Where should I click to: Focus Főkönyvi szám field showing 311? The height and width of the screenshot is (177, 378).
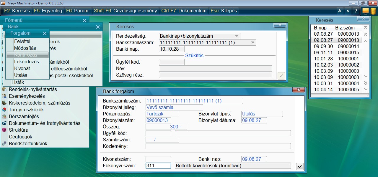(158, 166)
